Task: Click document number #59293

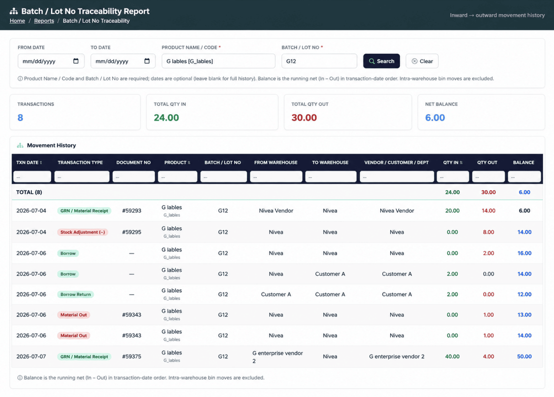Action: (132, 211)
